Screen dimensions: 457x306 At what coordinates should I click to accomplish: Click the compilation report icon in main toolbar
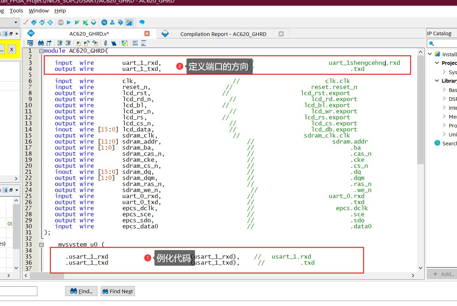pos(94,22)
